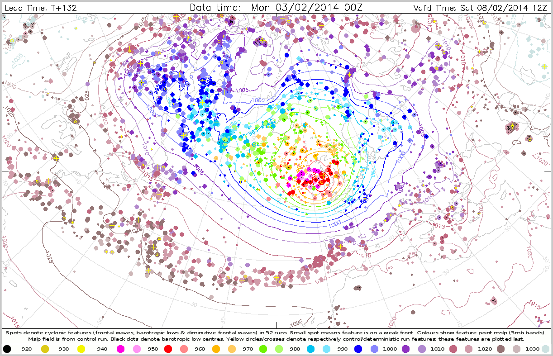Select the purple swatch after 1000
553x356 pixels.
[405, 349]
